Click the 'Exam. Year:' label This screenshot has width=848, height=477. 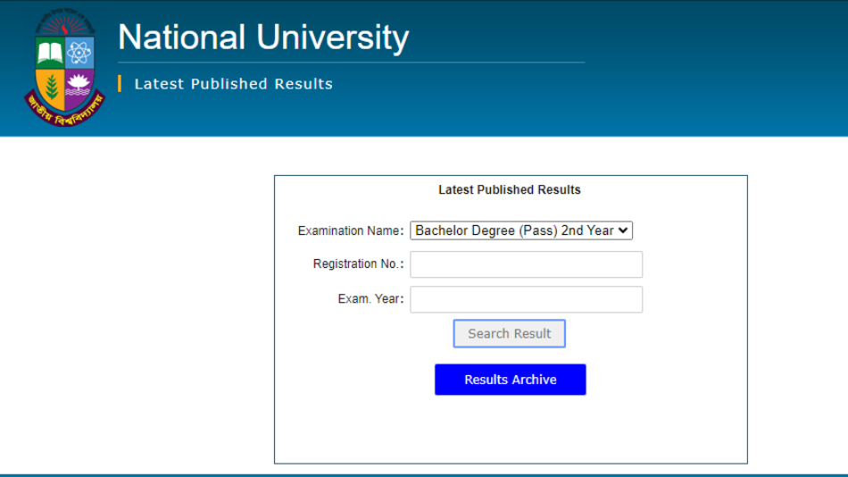(x=370, y=299)
